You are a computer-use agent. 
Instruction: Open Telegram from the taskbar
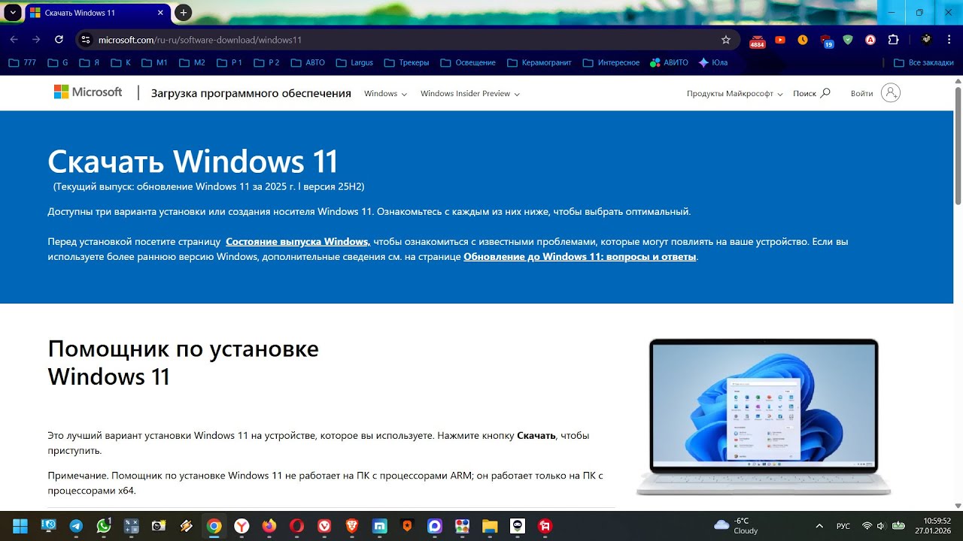click(76, 526)
